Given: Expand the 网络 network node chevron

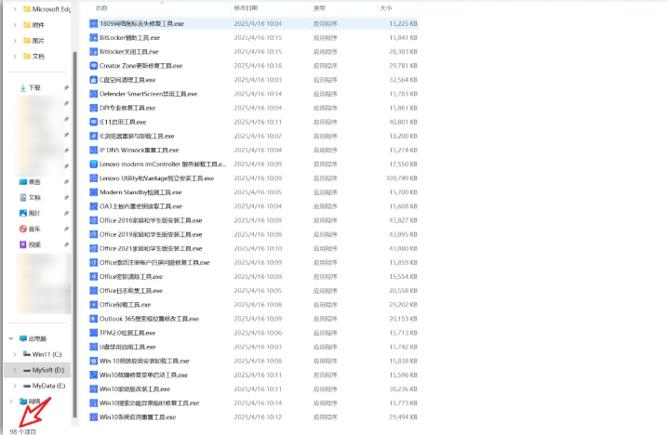Looking at the screenshot, I should tap(10, 401).
